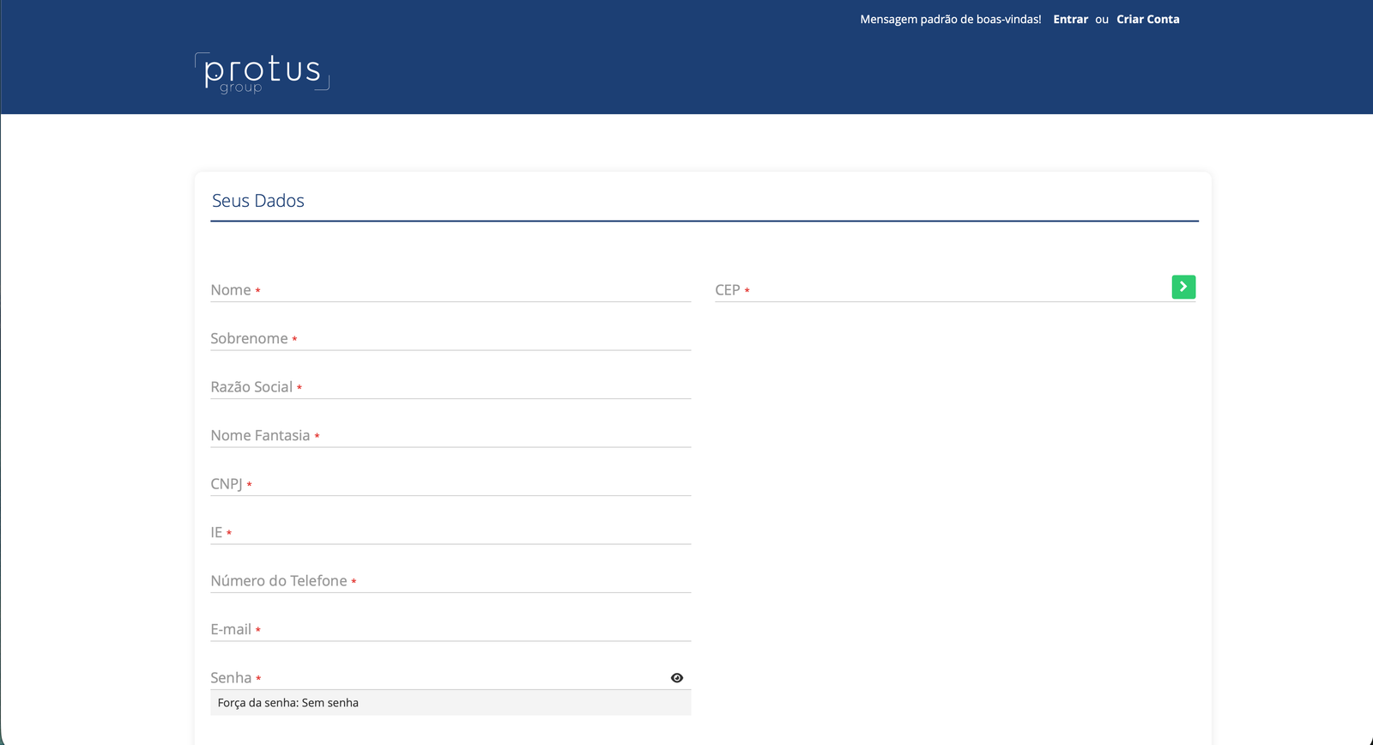Viewport: 1373px width, 745px height.
Task: Toggle password visibility eye icon
Action: pos(677,678)
